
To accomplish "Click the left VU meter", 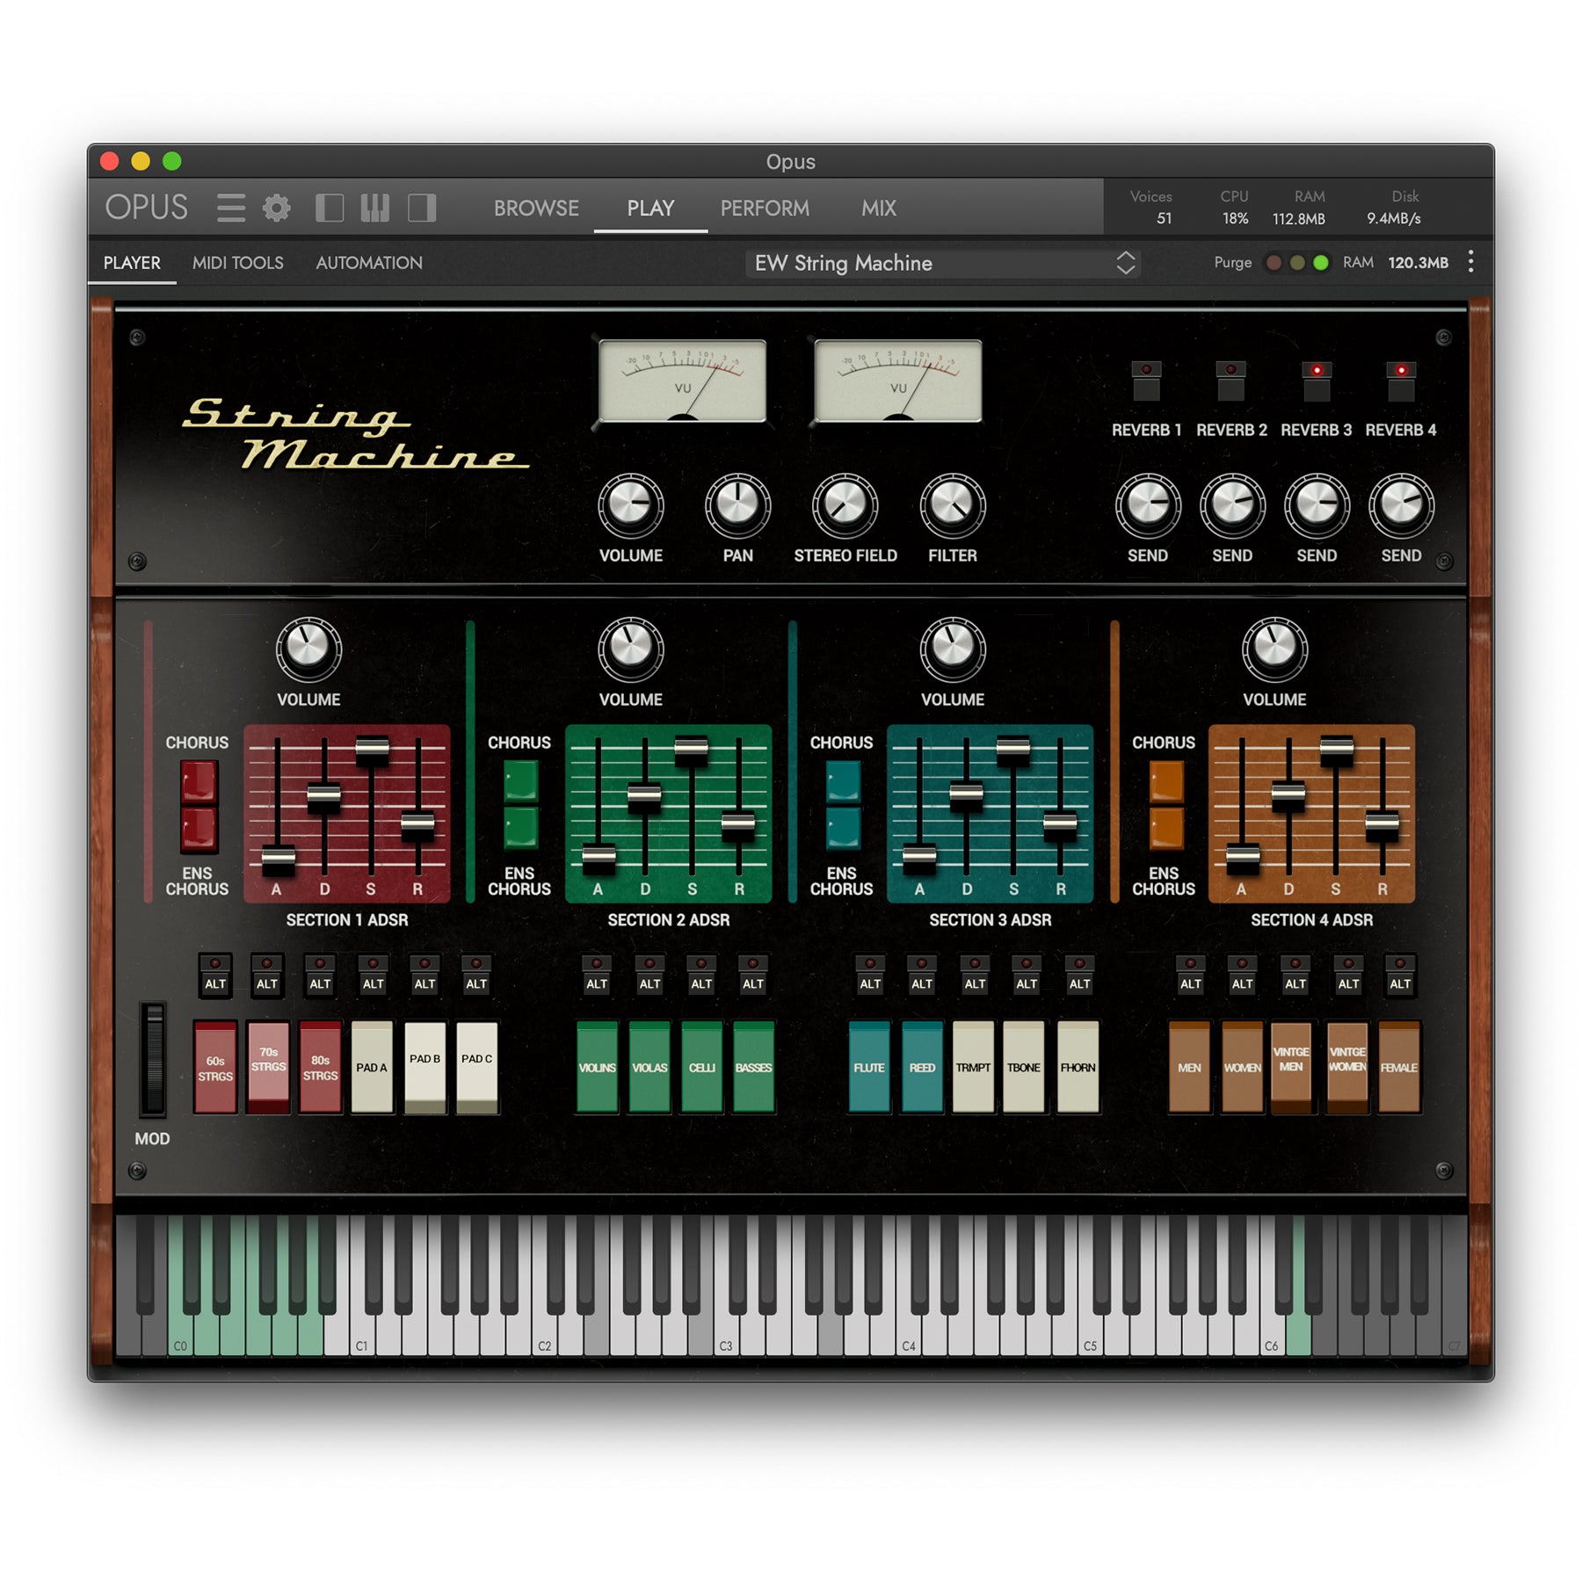I will [x=682, y=381].
